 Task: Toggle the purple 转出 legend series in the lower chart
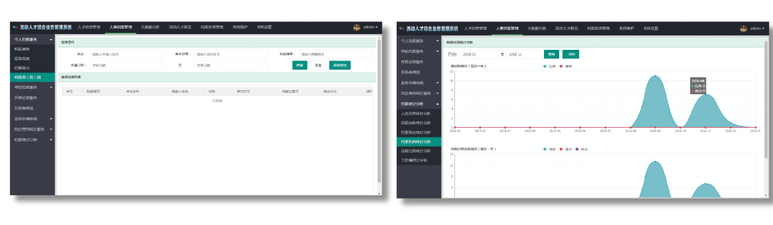pos(582,149)
